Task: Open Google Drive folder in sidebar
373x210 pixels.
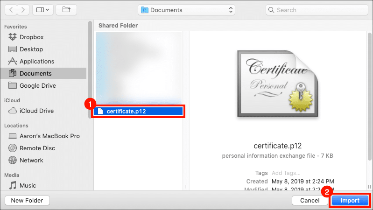Action: [37, 85]
